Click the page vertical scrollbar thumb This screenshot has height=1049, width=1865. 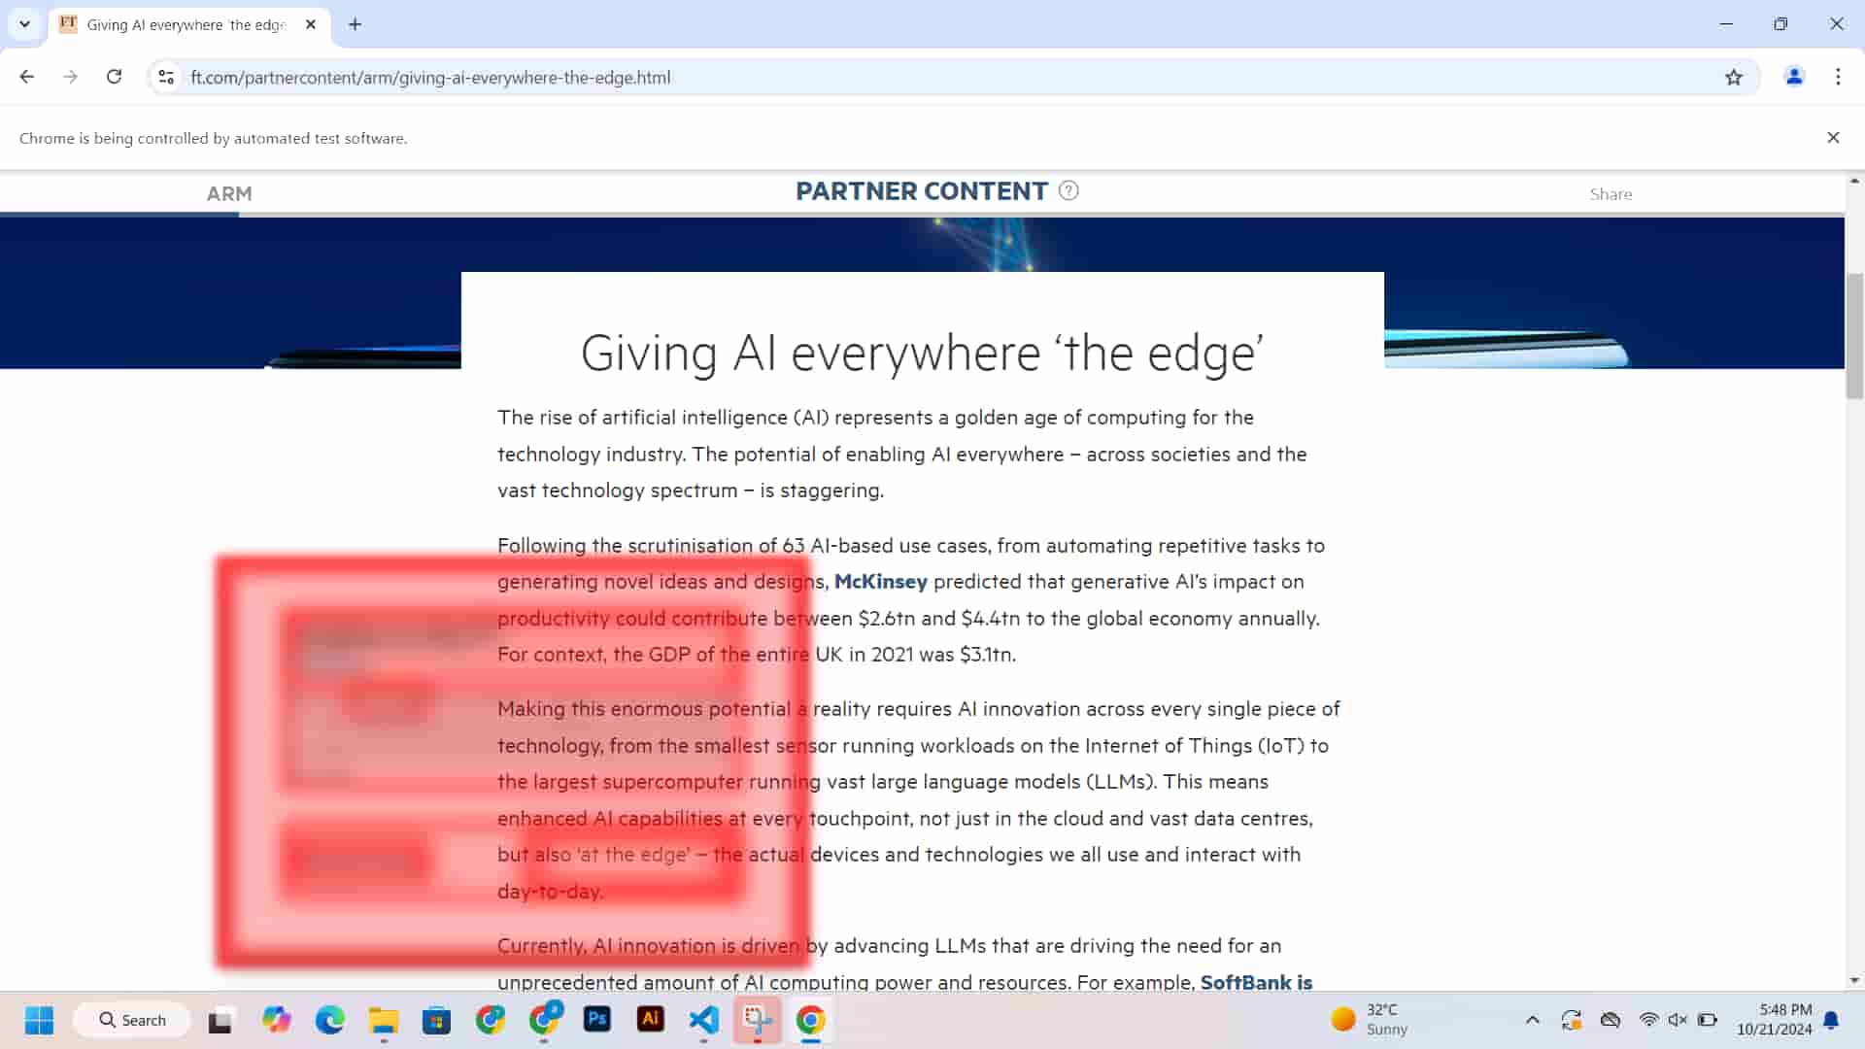click(x=1854, y=335)
